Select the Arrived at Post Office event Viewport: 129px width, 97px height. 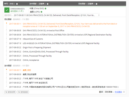pos(37,30)
